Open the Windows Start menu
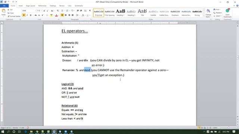 pyautogui.click(x=3, y=131)
